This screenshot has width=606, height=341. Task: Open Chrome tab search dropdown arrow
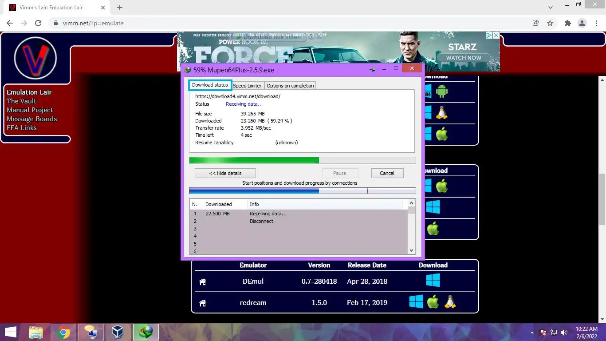551,7
